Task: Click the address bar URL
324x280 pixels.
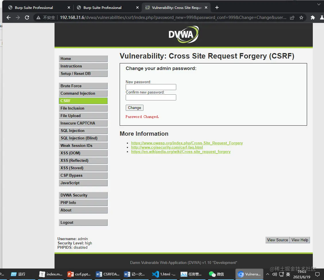Action: tap(173, 17)
